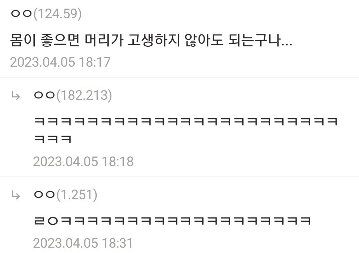Click the second line of ㅋㅋㅋ in first reply
Screen dimensions: 359x253
(53, 139)
